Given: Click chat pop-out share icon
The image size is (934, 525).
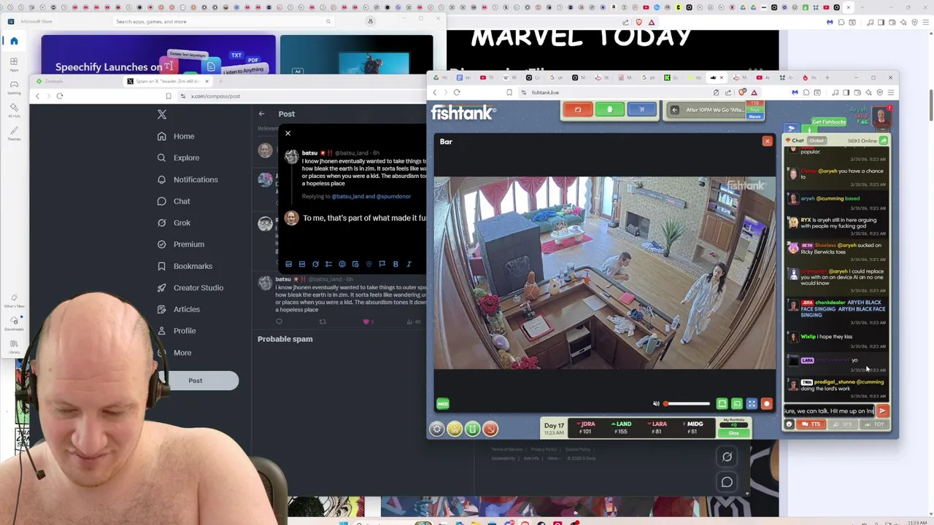Looking at the screenshot, I should coord(883,141).
